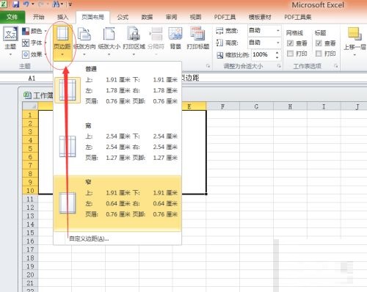The height and width of the screenshot is (292, 367).
Task: Click the Margins (页边距) button
Action: pyautogui.click(x=62, y=42)
